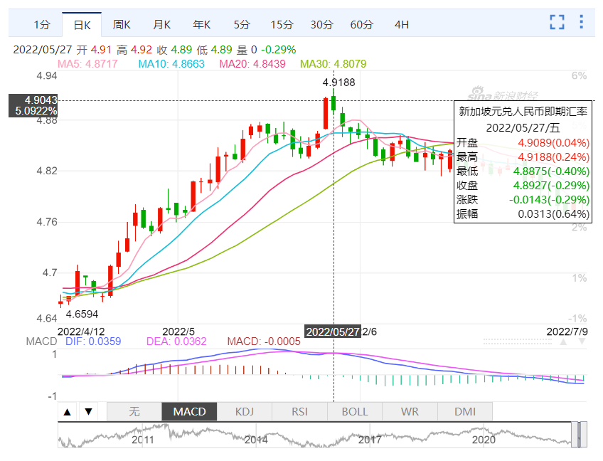Switch to the 月K monthly tab
Viewport: 603px width, 461px height.
161,25
